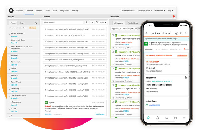
Task: Check the box for Incident #161014
Action: pos(113,102)
